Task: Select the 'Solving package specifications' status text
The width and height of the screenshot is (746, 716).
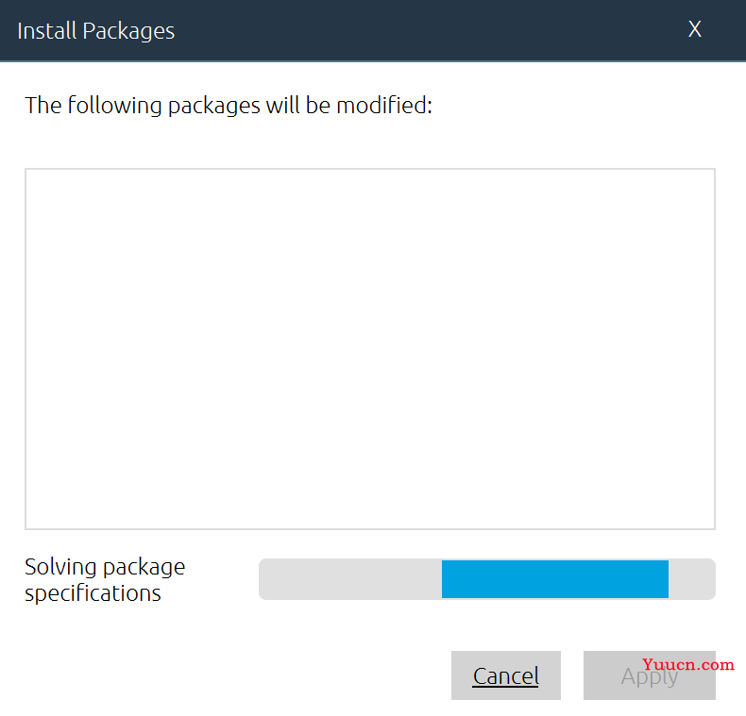Action: [105, 579]
